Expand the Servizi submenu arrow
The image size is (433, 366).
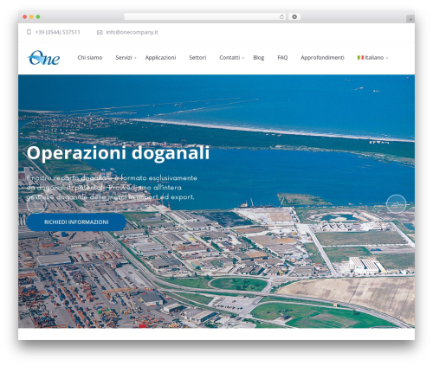click(135, 58)
